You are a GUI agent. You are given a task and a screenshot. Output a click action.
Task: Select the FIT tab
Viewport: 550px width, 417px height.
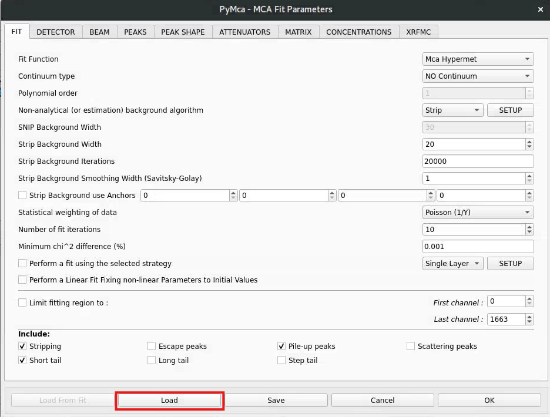17,31
